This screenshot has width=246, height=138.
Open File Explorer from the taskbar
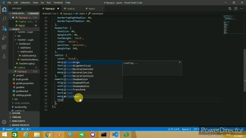point(37,135)
